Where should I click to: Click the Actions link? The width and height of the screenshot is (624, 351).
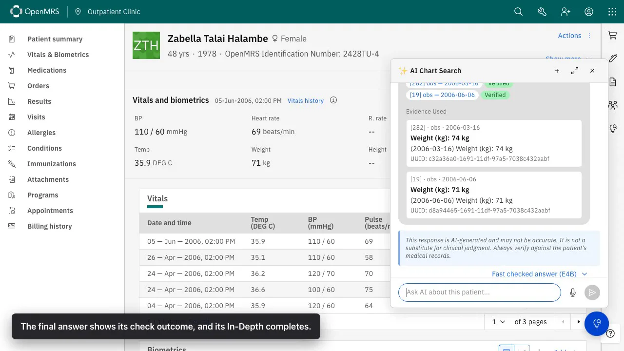[569, 36]
